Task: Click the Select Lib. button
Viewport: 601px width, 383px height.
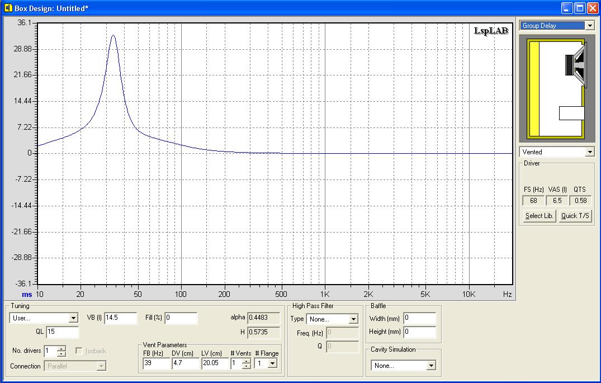Action: pyautogui.click(x=539, y=216)
